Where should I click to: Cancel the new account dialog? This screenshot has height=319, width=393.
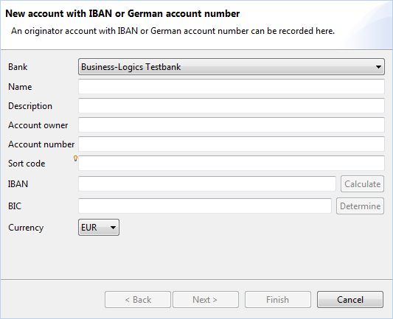point(350,299)
